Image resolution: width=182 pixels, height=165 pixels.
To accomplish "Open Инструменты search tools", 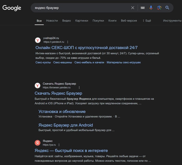I will click(x=172, y=20).
